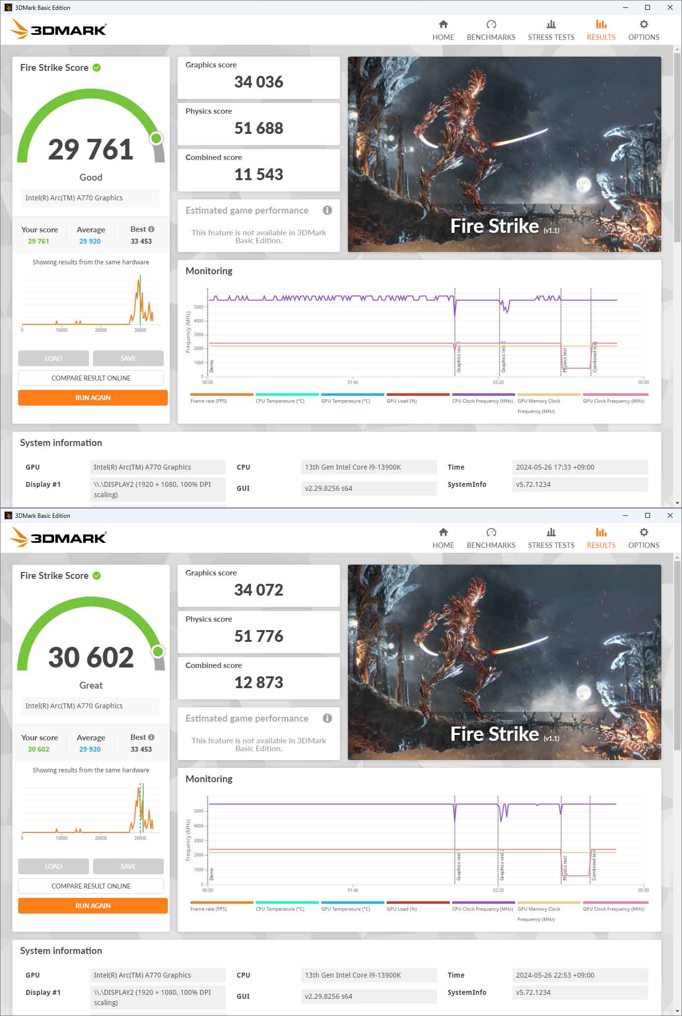The width and height of the screenshot is (682, 1016).
Task: Click the 3DMark logo in top window
Action: click(x=58, y=29)
